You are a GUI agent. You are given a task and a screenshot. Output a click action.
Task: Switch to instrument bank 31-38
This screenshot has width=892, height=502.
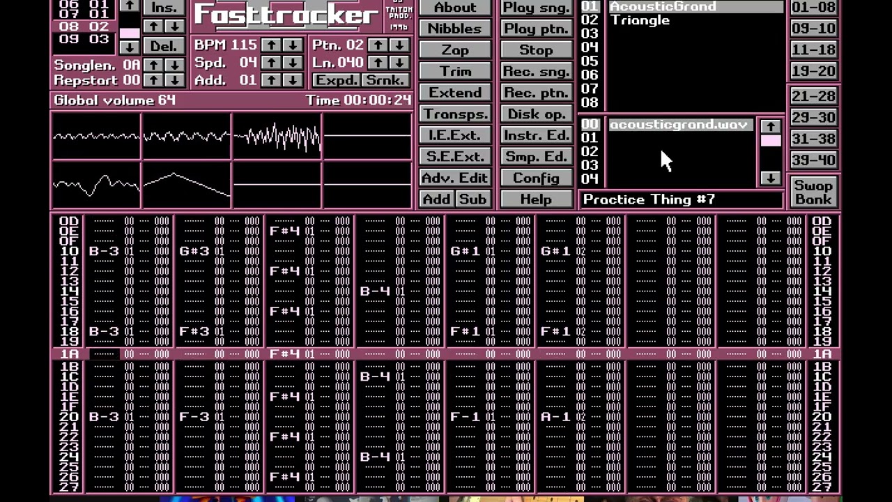(x=813, y=139)
